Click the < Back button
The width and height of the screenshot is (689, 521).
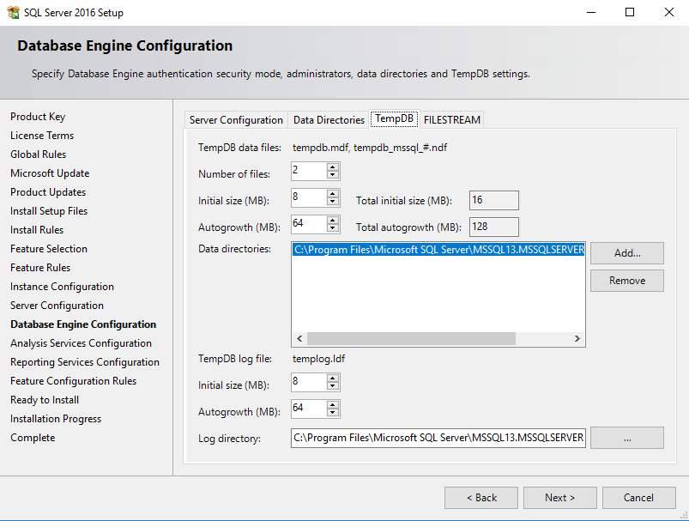click(x=481, y=498)
